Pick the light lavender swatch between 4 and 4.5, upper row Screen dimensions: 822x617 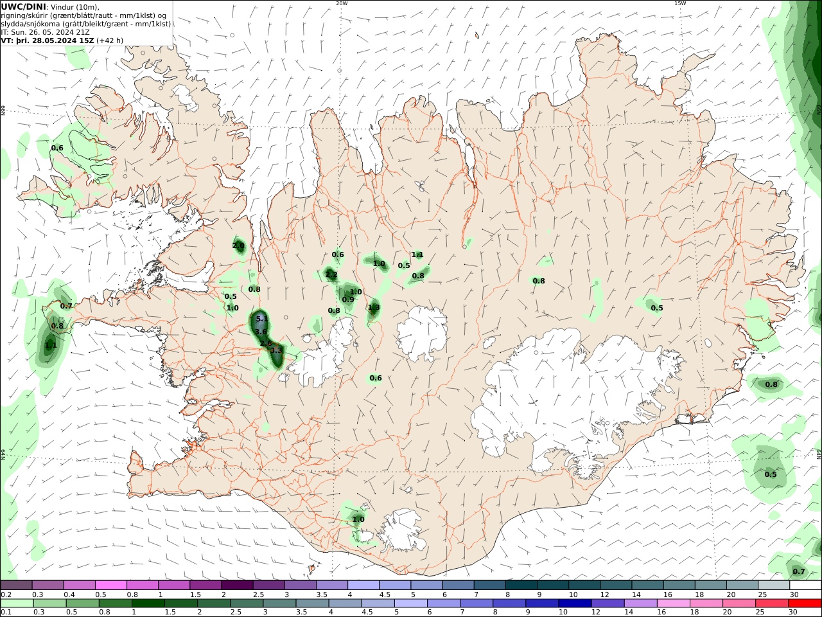click(363, 586)
